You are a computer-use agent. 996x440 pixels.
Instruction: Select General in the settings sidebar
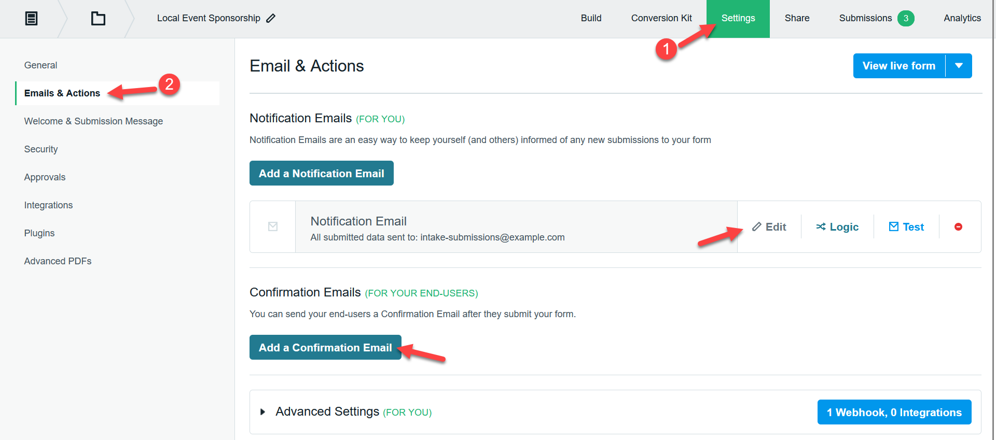pos(40,65)
